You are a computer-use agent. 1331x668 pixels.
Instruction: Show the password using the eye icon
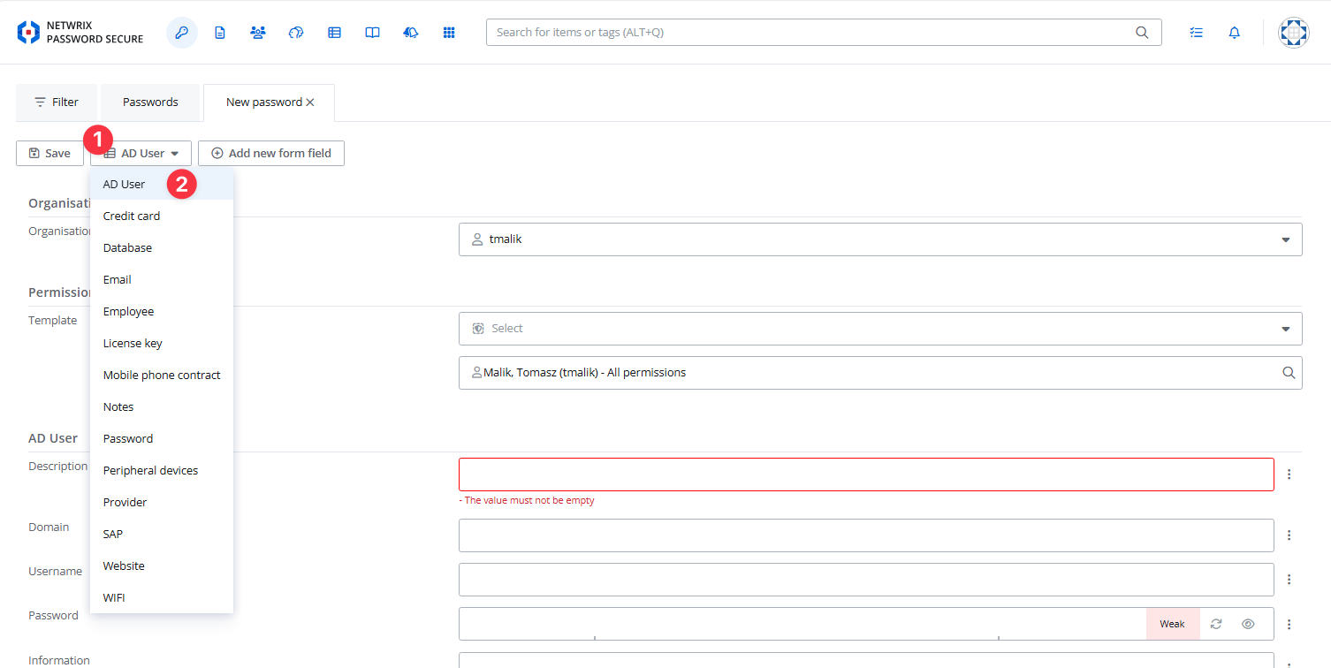point(1248,623)
